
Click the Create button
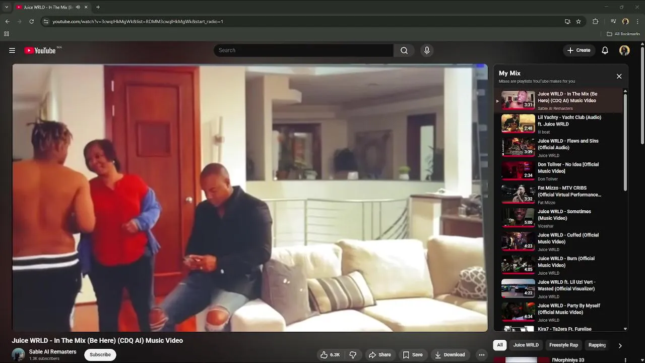click(578, 50)
